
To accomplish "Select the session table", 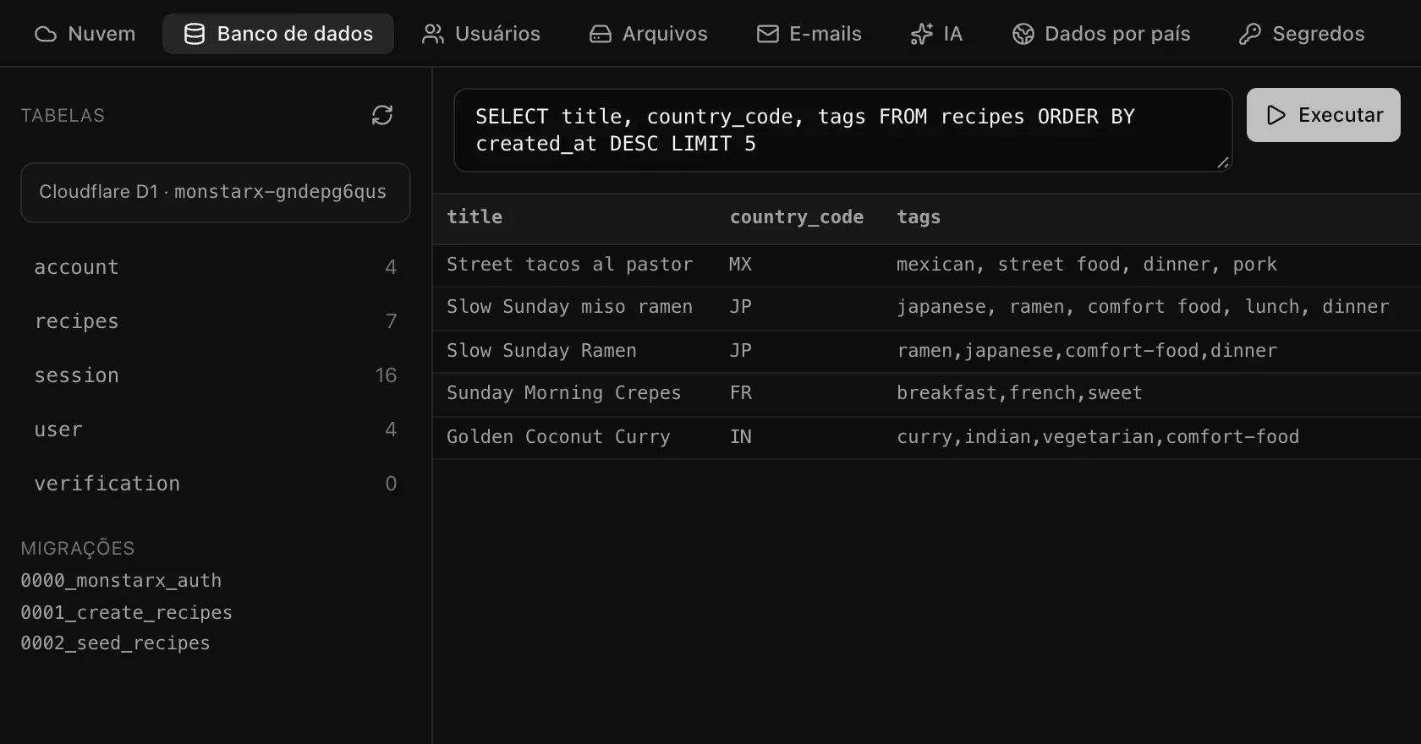I will click(x=216, y=375).
